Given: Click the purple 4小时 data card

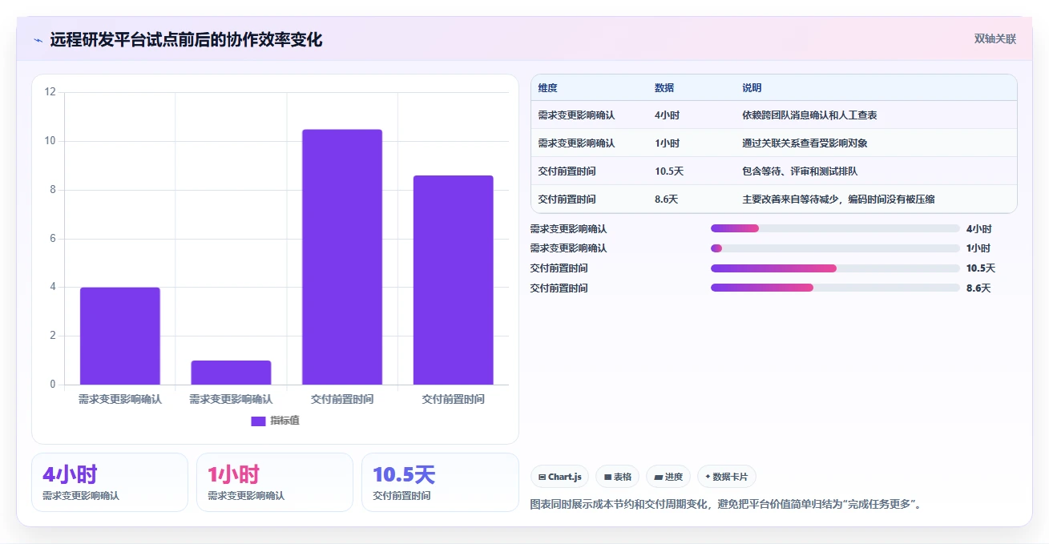Looking at the screenshot, I should pos(110,482).
